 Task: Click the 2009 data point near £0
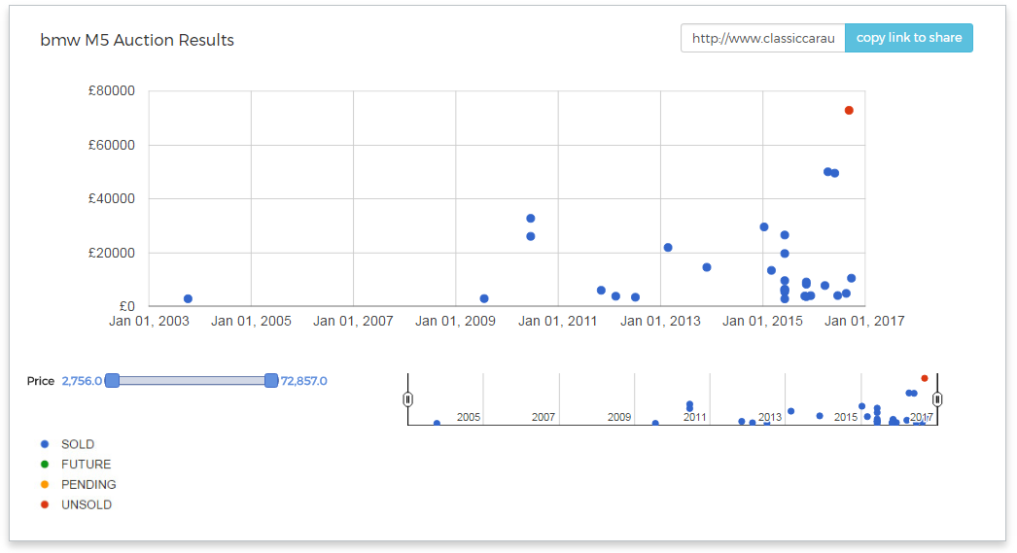coord(484,299)
